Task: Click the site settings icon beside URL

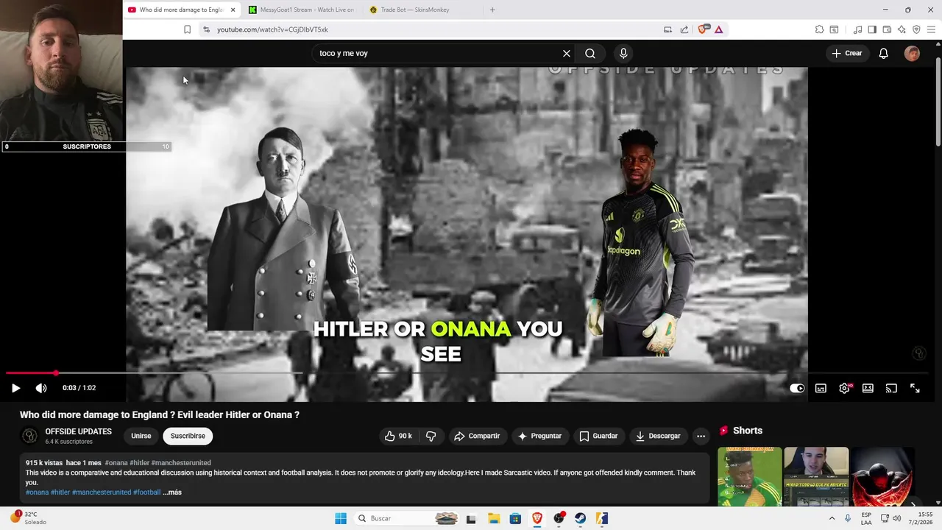Action: (x=206, y=29)
